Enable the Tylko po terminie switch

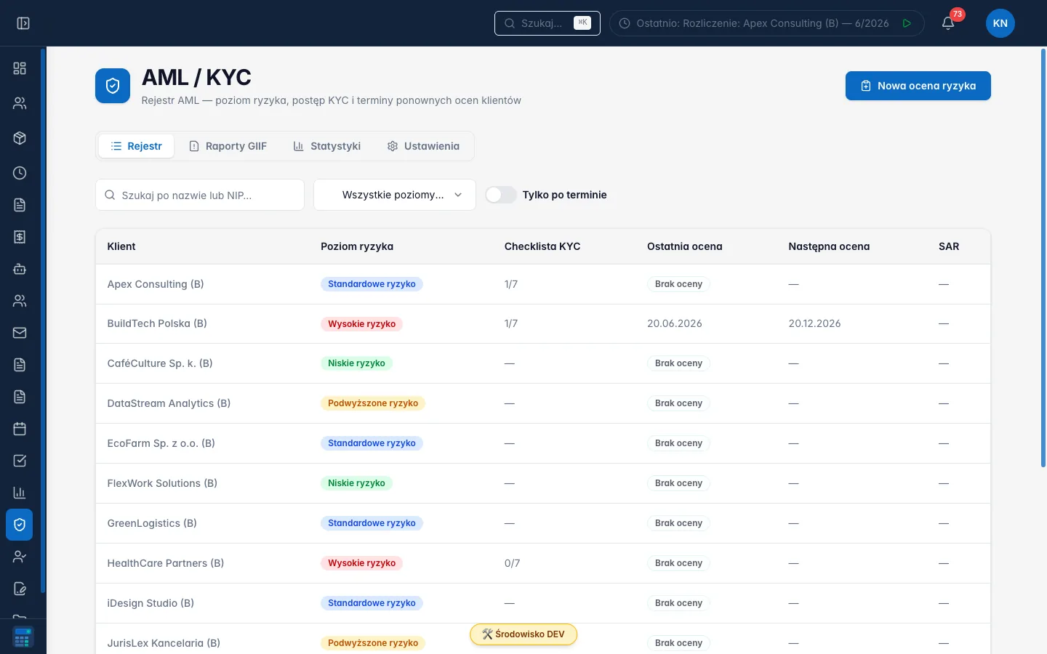(501, 195)
